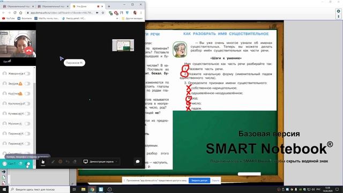Switch to Chrome in taskbar
Image resolution: width=343 pixels, height=193 pixels.
point(92,189)
